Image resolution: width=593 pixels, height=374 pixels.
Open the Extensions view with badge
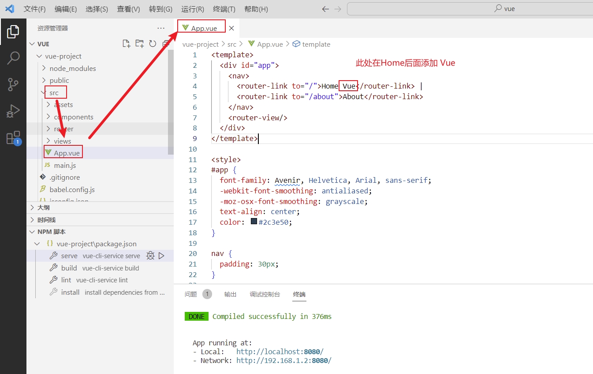click(x=13, y=138)
